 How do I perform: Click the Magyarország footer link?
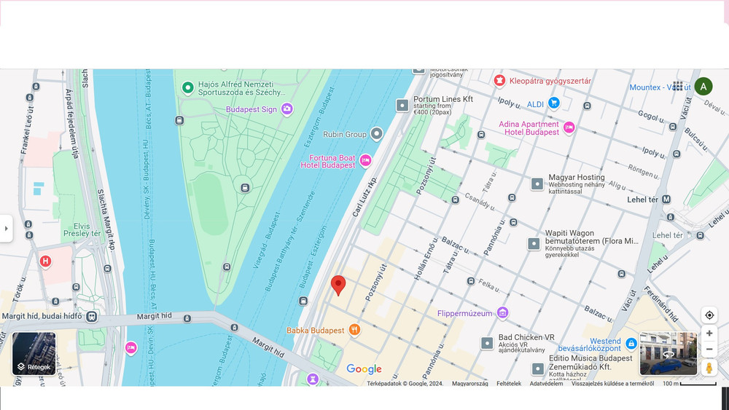[x=470, y=384]
